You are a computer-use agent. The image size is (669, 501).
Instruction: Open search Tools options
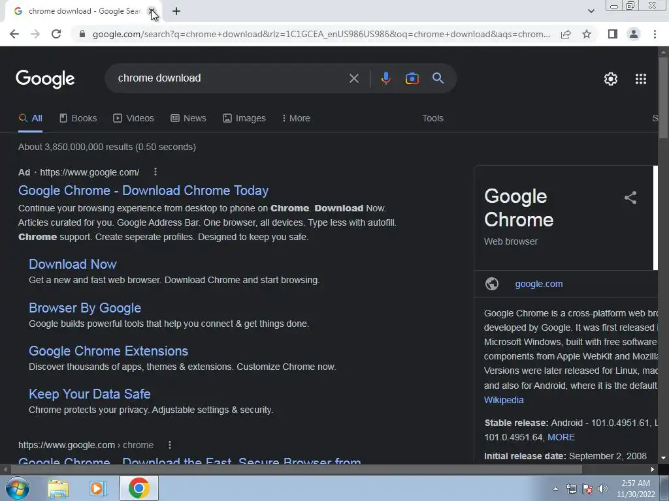pos(432,119)
